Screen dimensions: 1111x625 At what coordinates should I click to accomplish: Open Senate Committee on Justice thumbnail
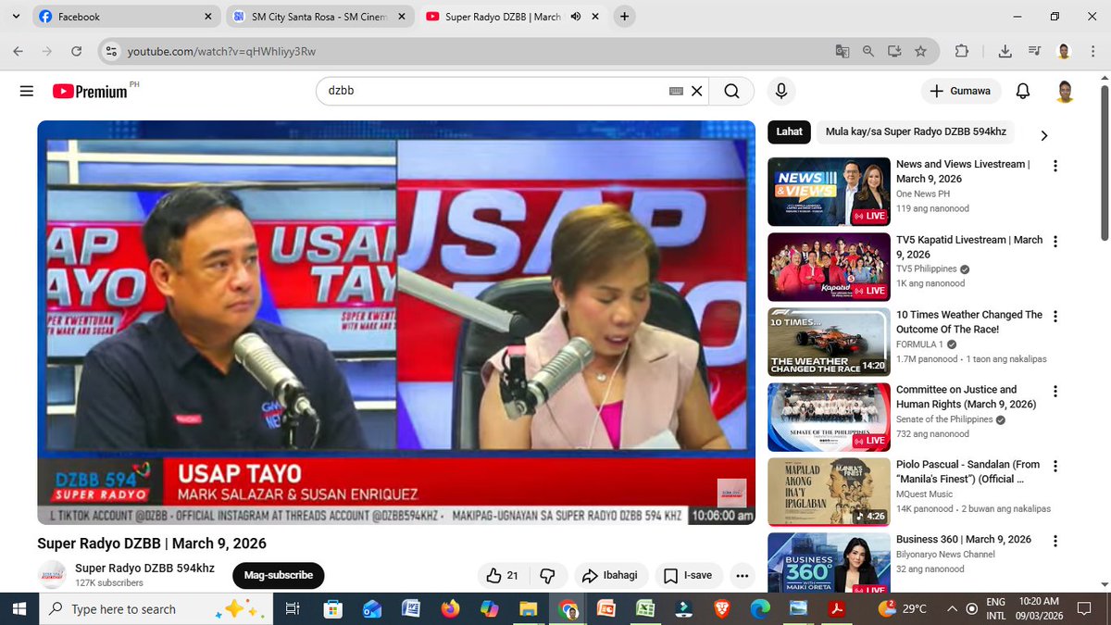pos(829,416)
